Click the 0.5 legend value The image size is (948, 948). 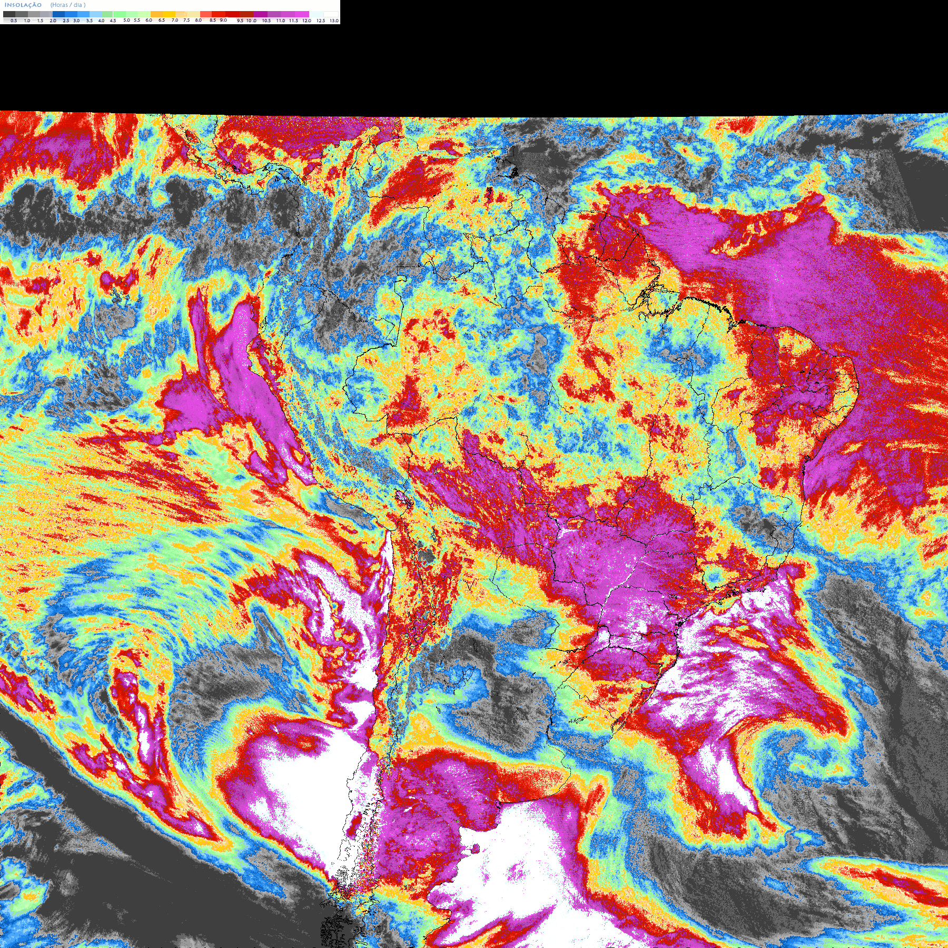coord(14,21)
